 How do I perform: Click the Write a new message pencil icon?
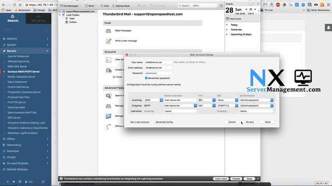coord(108,41)
